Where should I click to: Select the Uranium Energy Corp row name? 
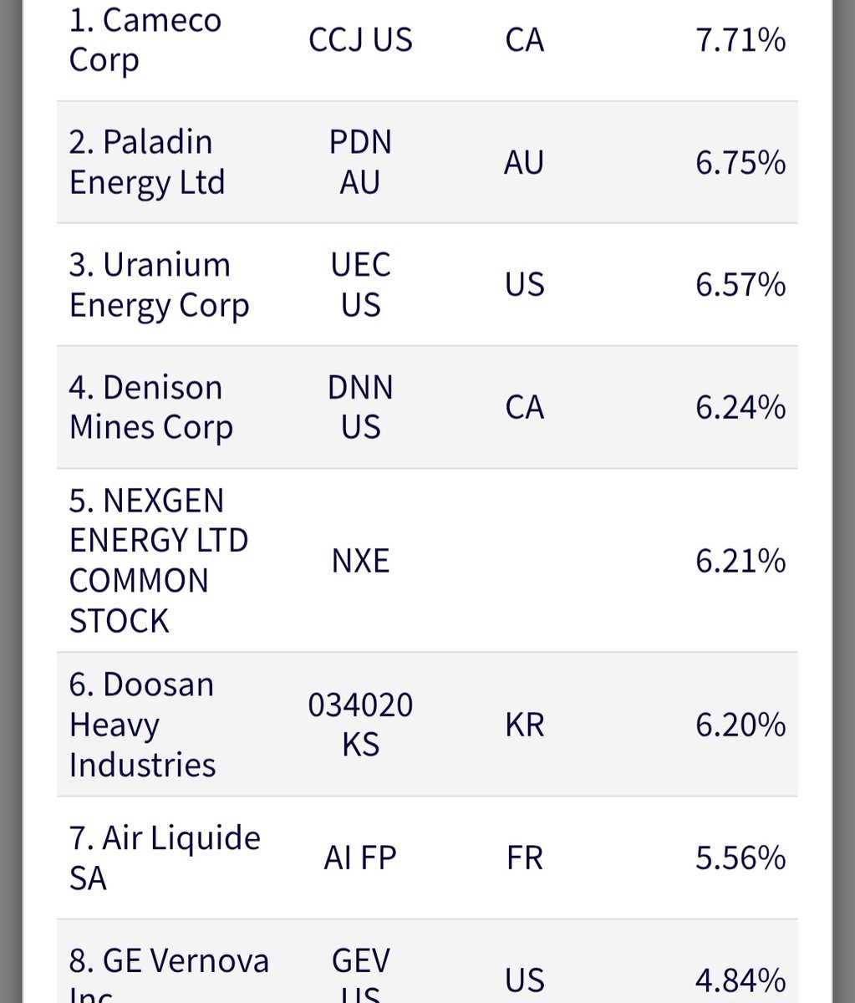click(159, 285)
